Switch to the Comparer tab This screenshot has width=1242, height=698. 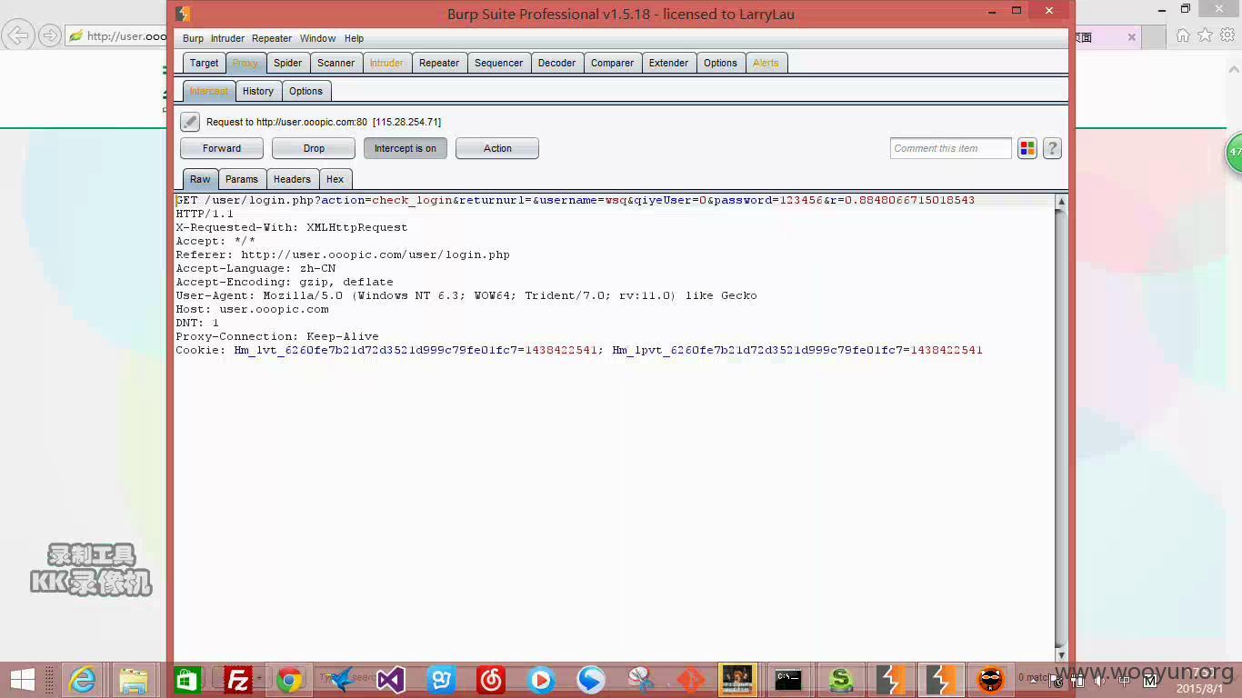pyautogui.click(x=612, y=63)
